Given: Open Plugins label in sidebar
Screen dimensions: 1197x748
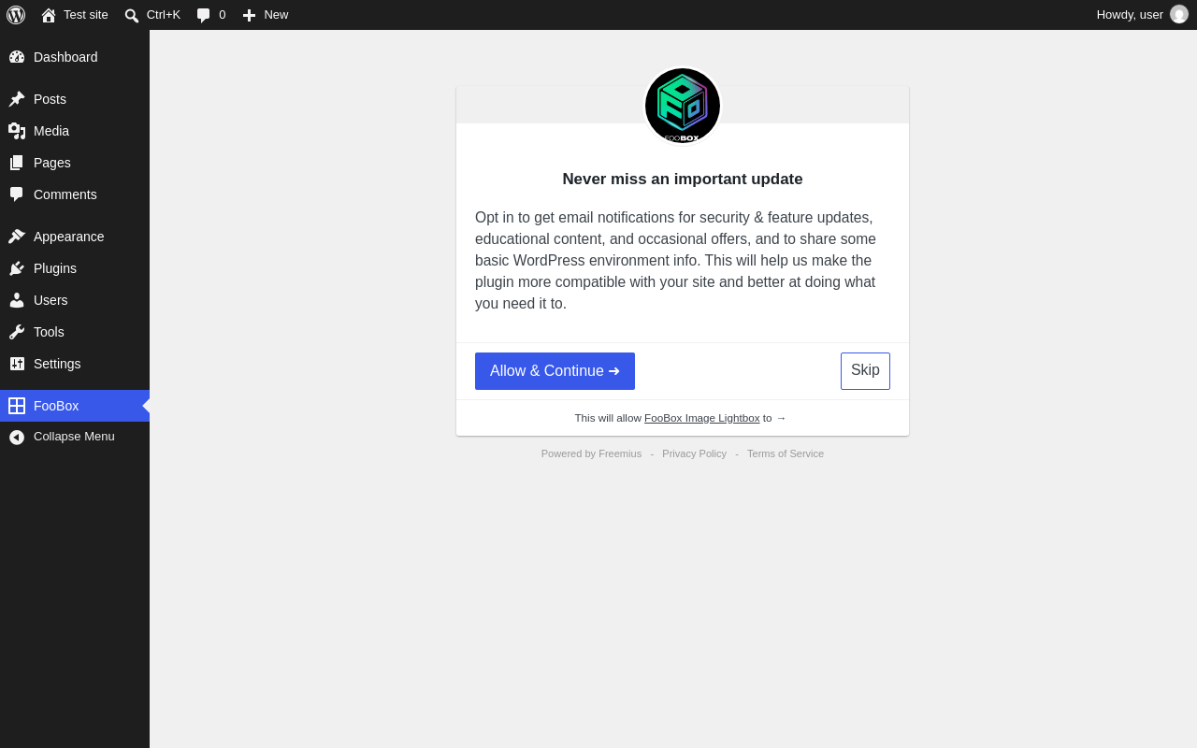Looking at the screenshot, I should click(x=55, y=268).
